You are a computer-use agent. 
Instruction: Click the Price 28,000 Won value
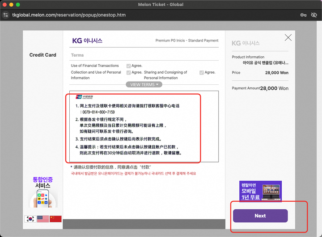(x=277, y=73)
